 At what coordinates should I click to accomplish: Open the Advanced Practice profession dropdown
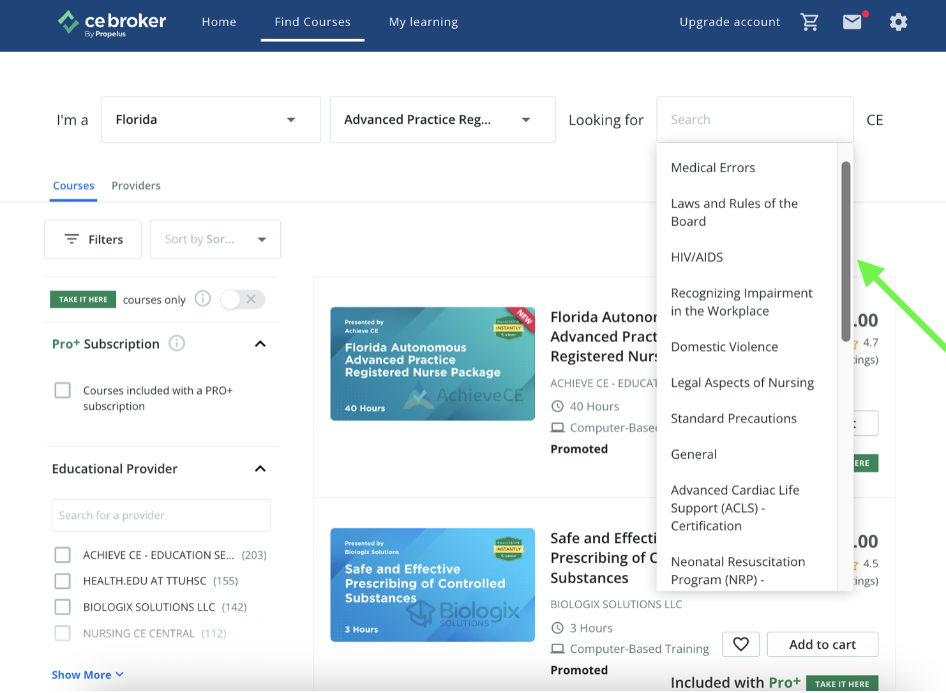pos(442,119)
